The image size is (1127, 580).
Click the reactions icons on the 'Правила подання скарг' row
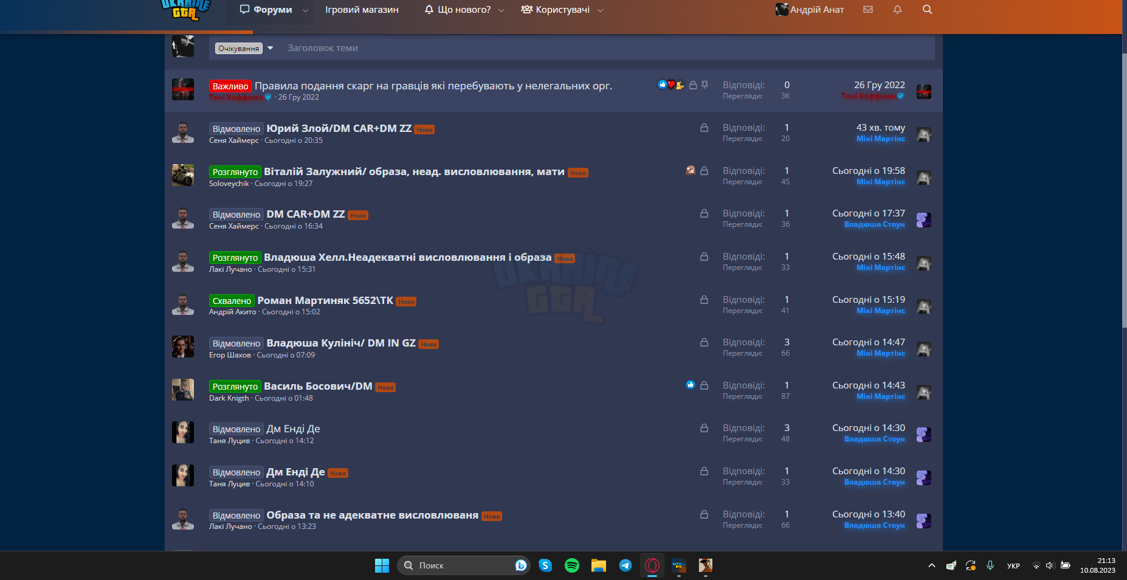671,85
